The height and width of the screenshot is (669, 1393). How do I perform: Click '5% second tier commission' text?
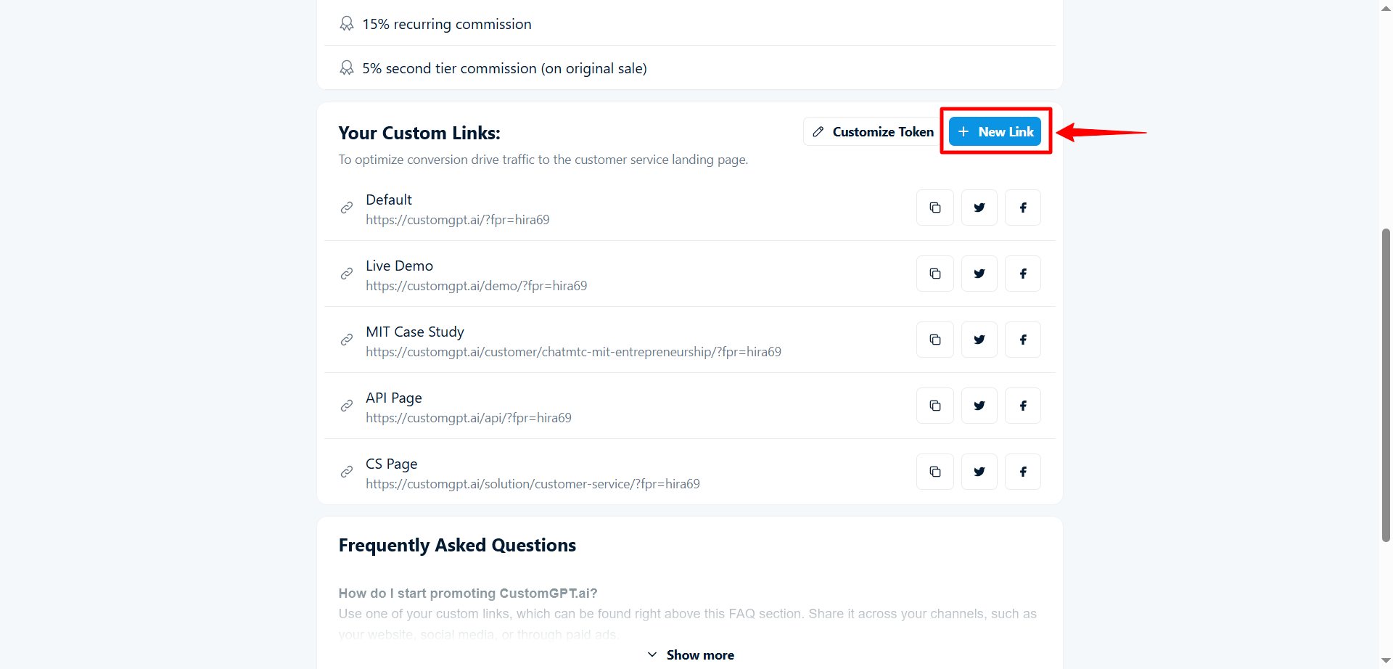pos(504,68)
